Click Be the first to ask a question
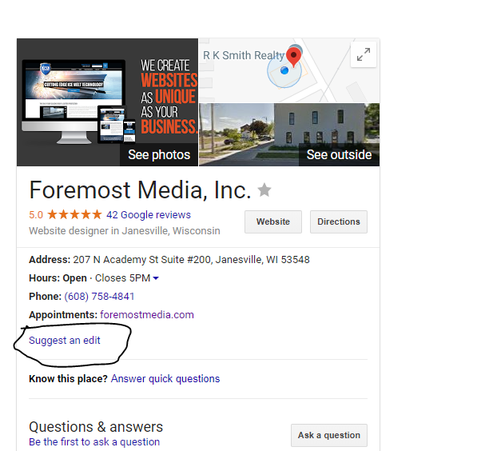This screenshot has width=489, height=451. [94, 441]
